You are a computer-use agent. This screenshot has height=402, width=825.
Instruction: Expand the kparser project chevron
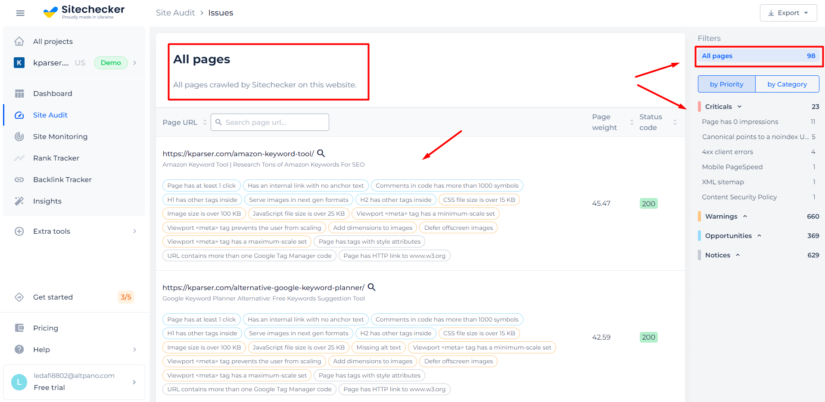[x=135, y=63]
